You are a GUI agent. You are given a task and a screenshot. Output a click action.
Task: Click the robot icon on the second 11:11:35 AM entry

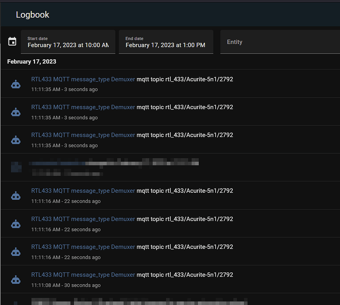(16, 111)
